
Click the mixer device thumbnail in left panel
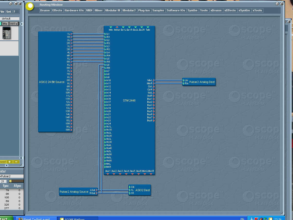(x=6, y=33)
